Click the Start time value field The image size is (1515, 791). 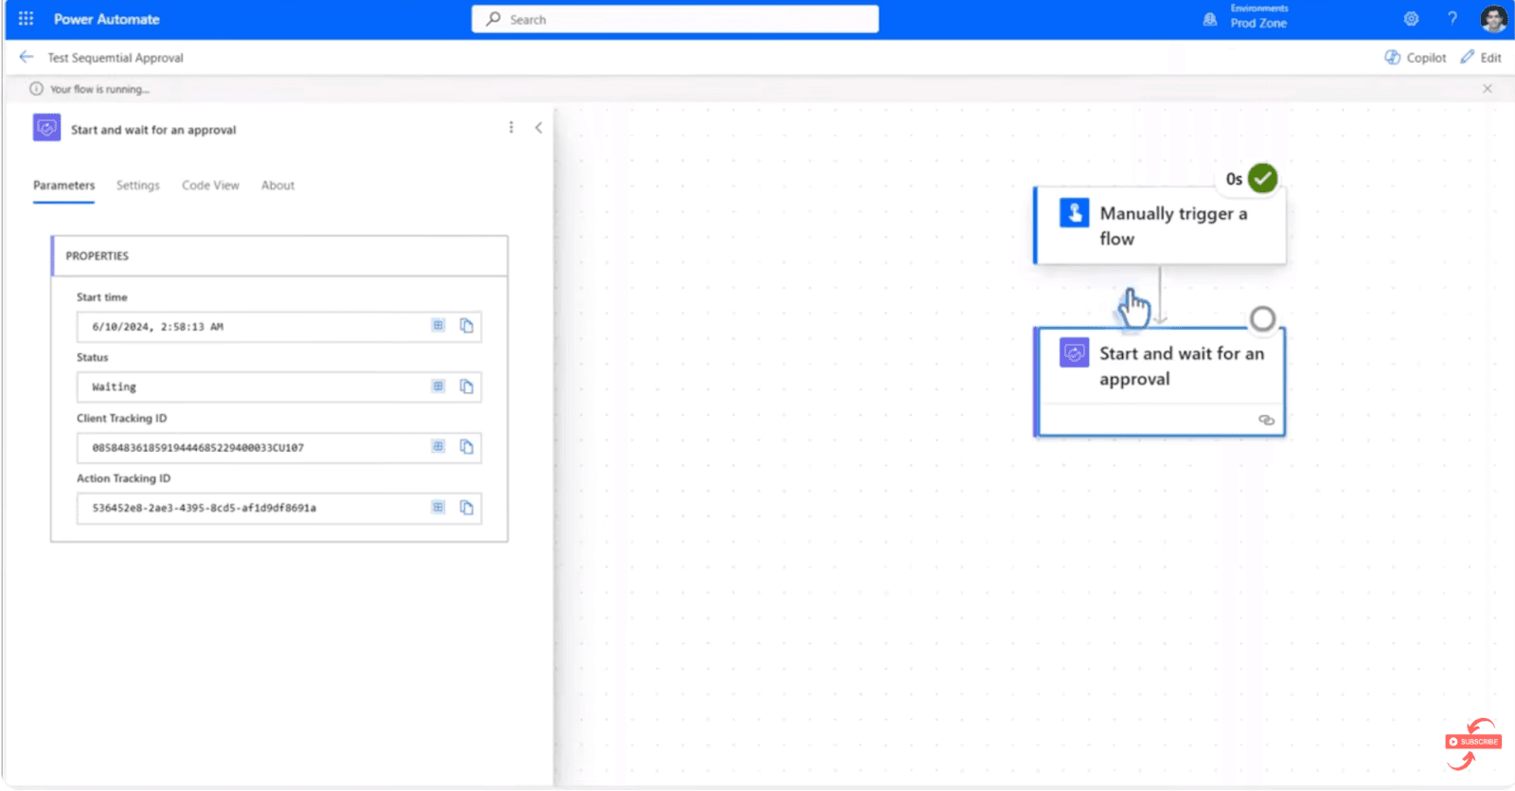279,327
